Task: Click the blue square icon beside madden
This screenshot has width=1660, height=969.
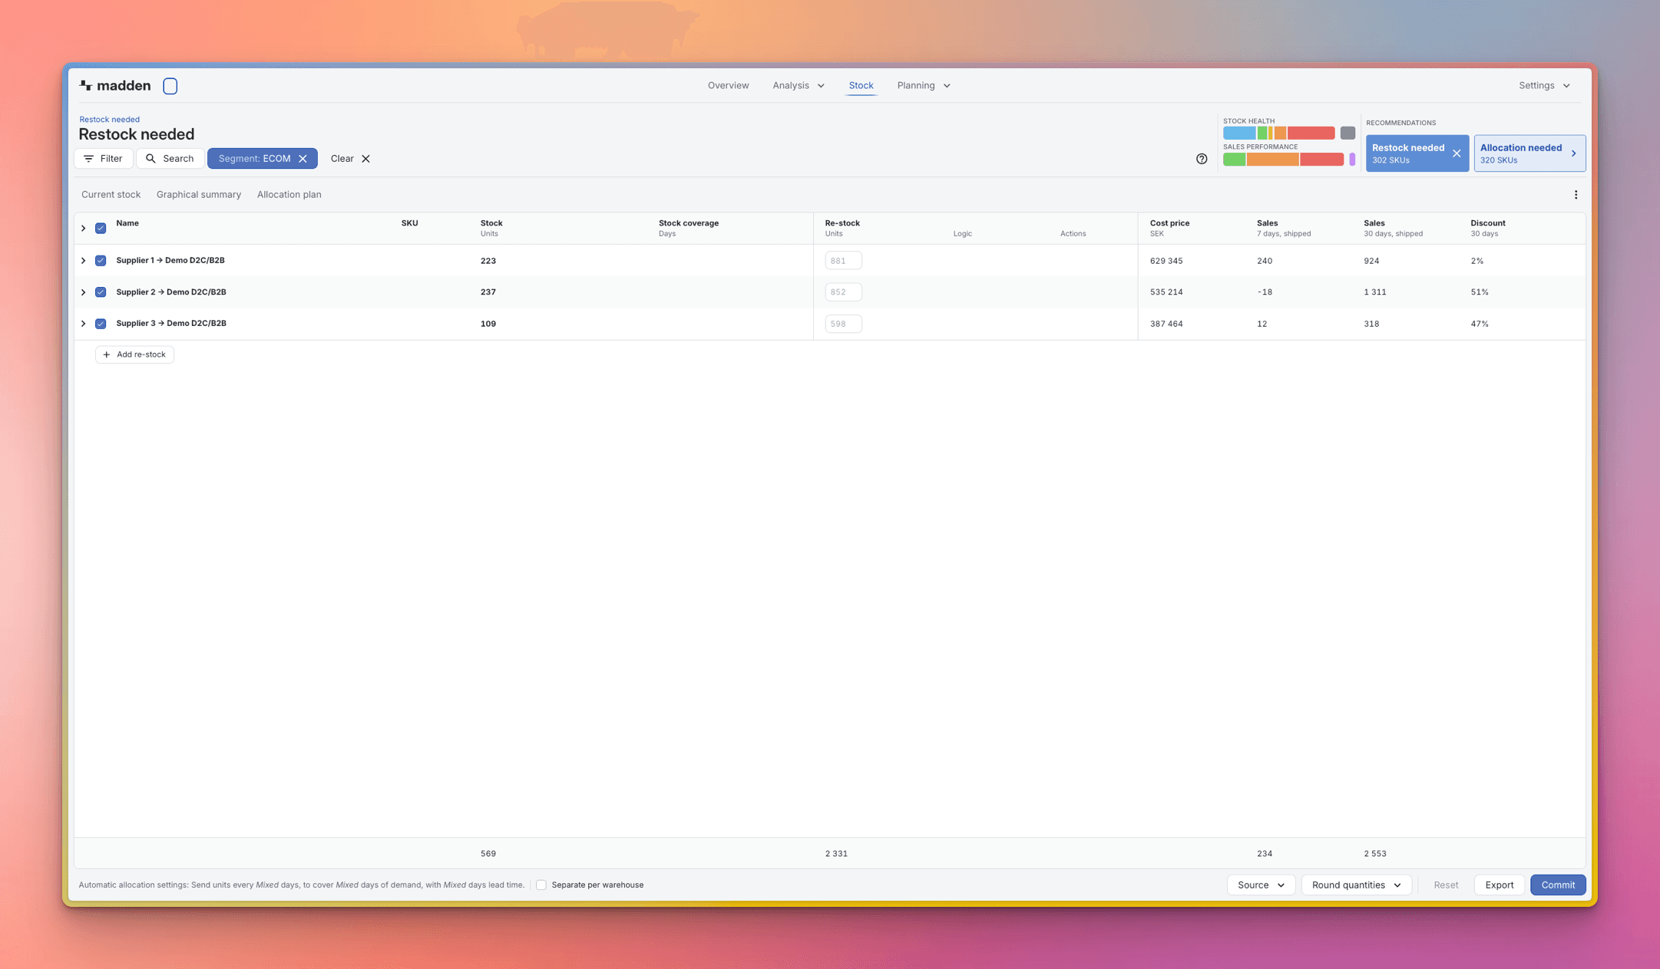Action: point(170,86)
